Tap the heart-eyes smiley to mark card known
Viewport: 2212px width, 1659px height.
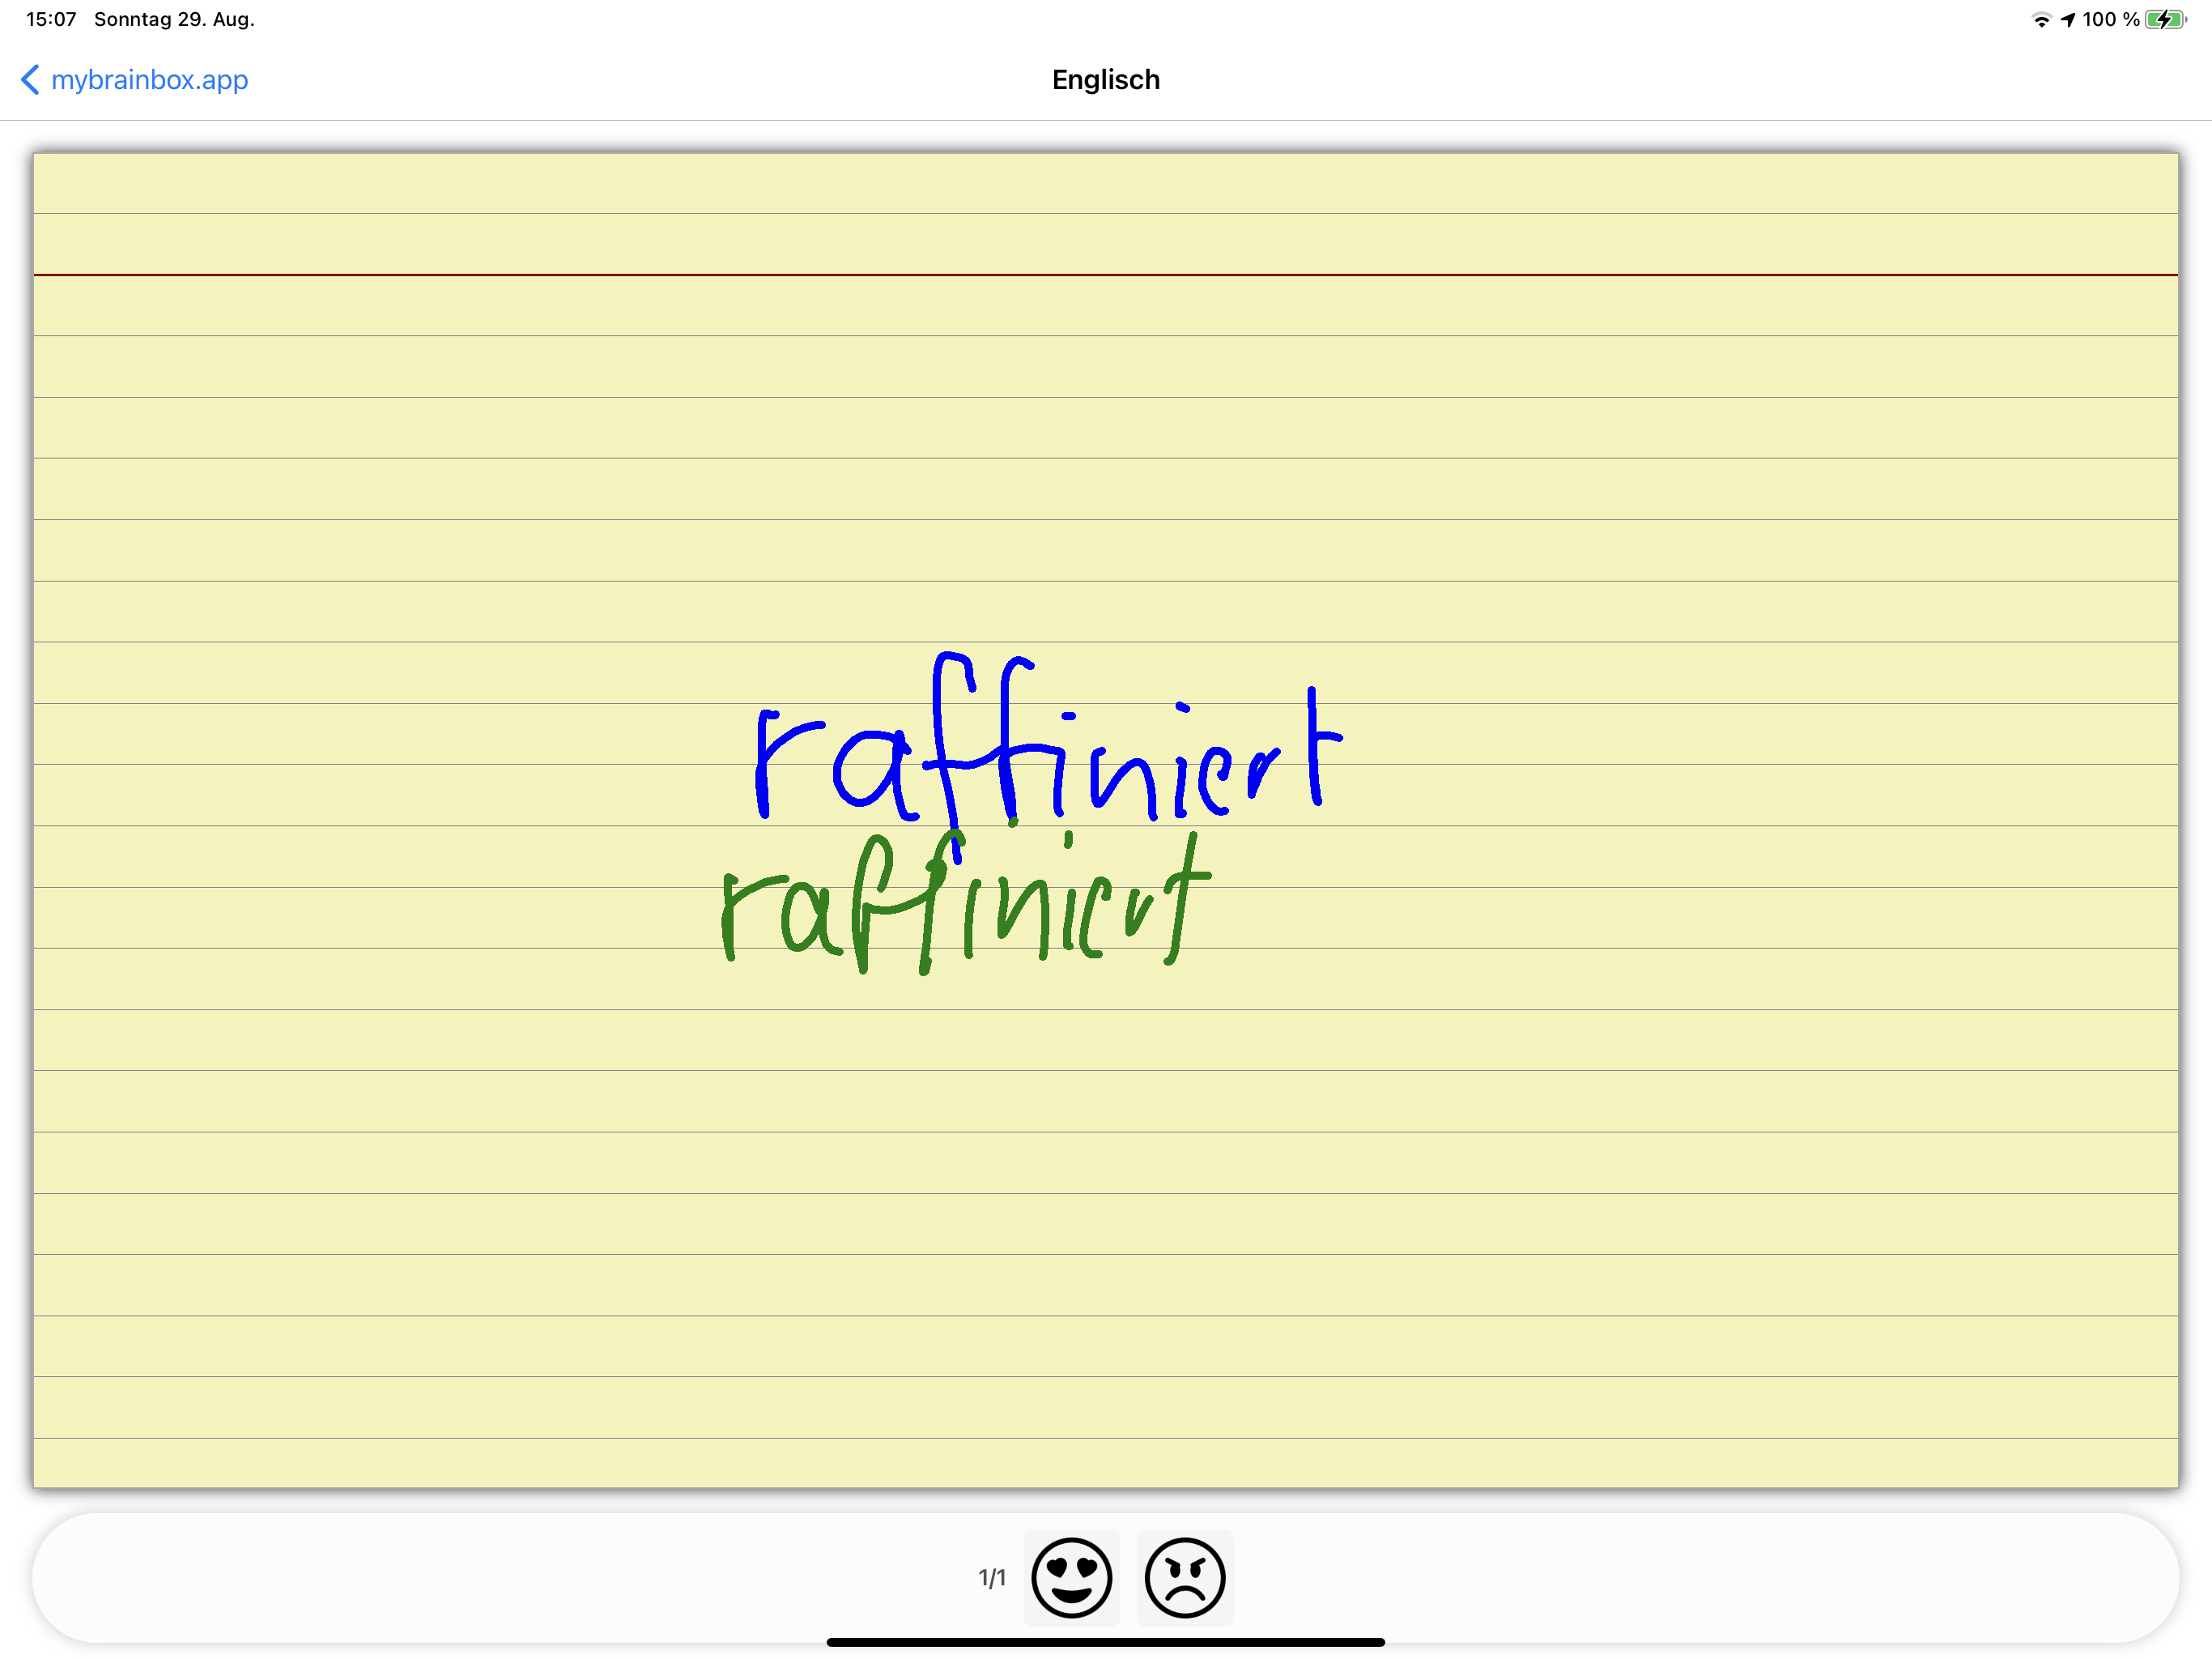pos(1071,1577)
